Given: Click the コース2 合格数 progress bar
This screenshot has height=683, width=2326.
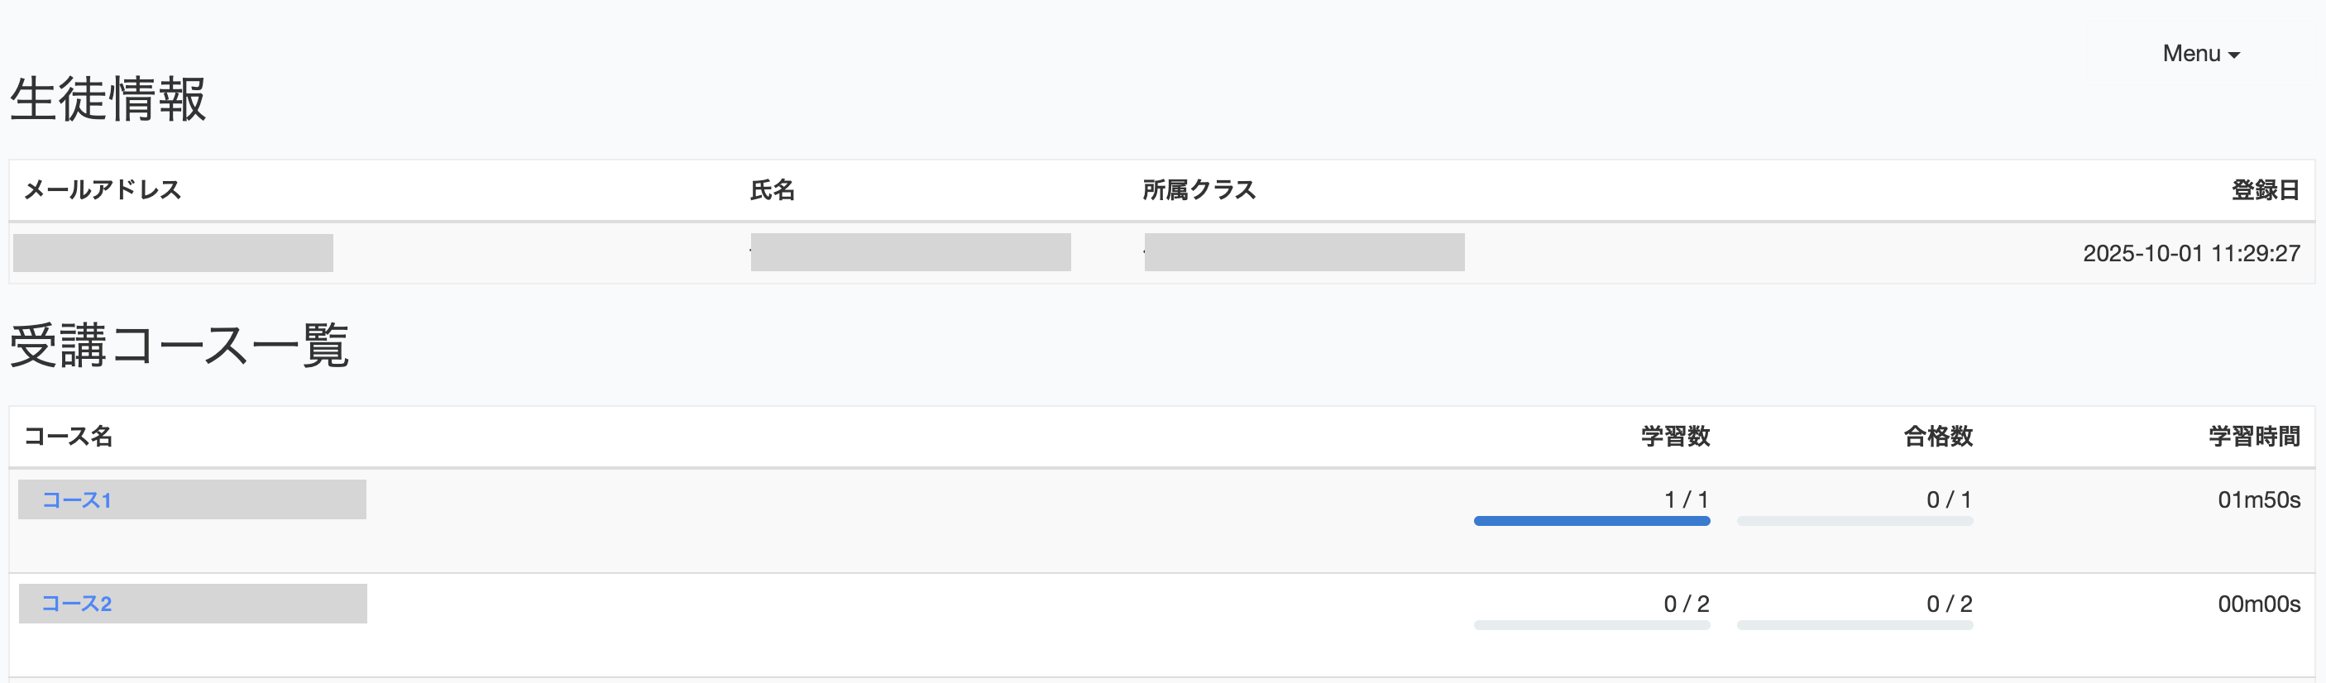Looking at the screenshot, I should (1854, 624).
